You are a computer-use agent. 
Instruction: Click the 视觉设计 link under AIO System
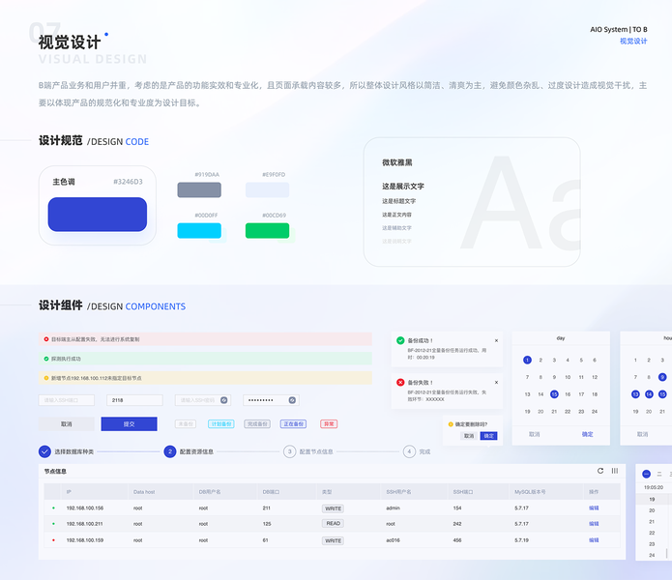[633, 42]
